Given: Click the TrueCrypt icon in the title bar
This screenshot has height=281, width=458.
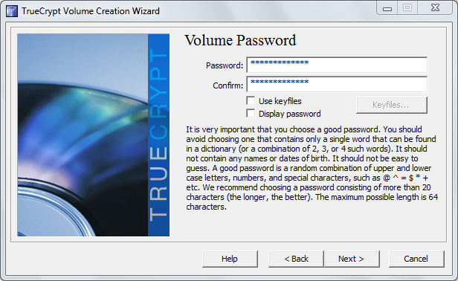Looking at the screenshot, I should click(x=12, y=11).
